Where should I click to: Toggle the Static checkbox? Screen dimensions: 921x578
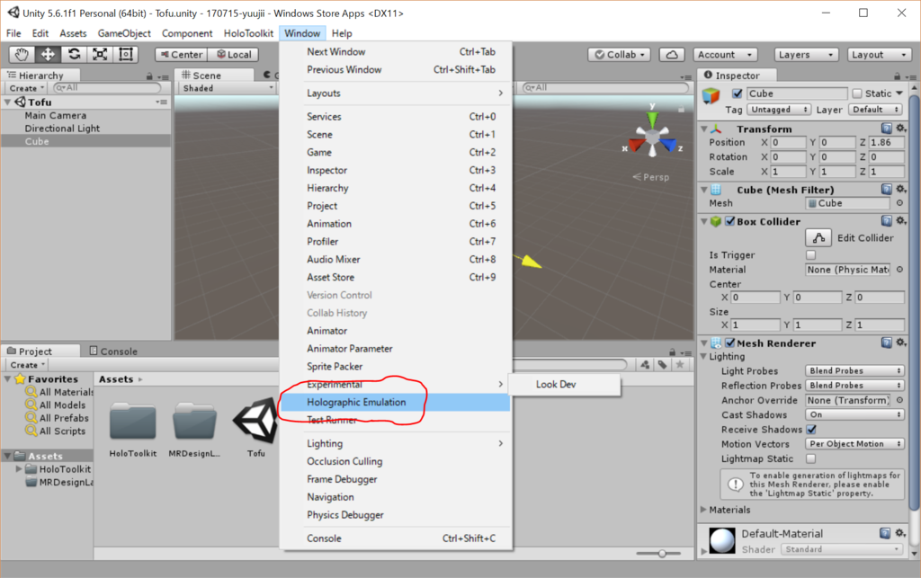point(857,93)
